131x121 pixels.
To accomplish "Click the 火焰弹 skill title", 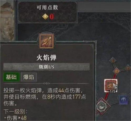I will pyautogui.click(x=46, y=58).
